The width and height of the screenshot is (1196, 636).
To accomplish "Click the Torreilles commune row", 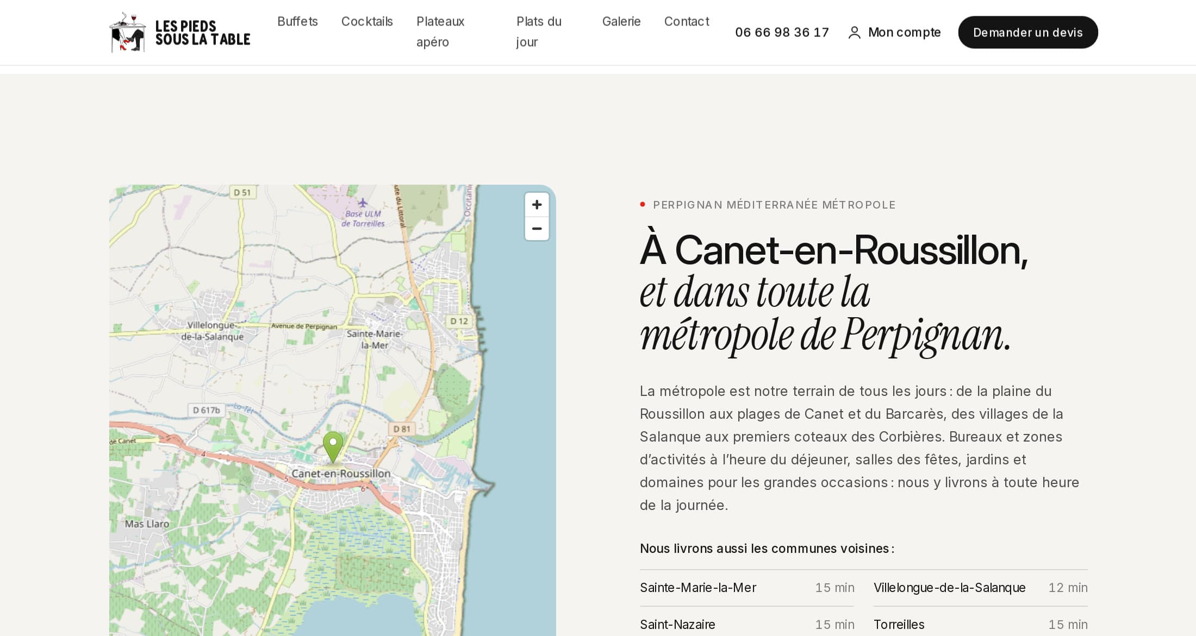I will coord(981,625).
